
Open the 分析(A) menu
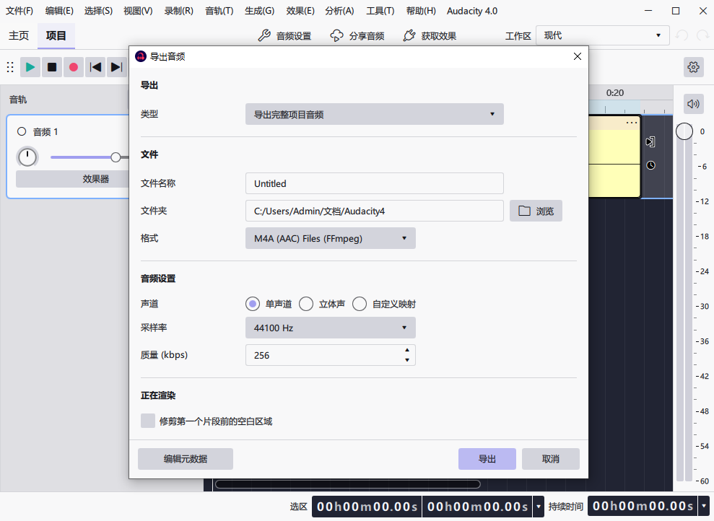340,11
